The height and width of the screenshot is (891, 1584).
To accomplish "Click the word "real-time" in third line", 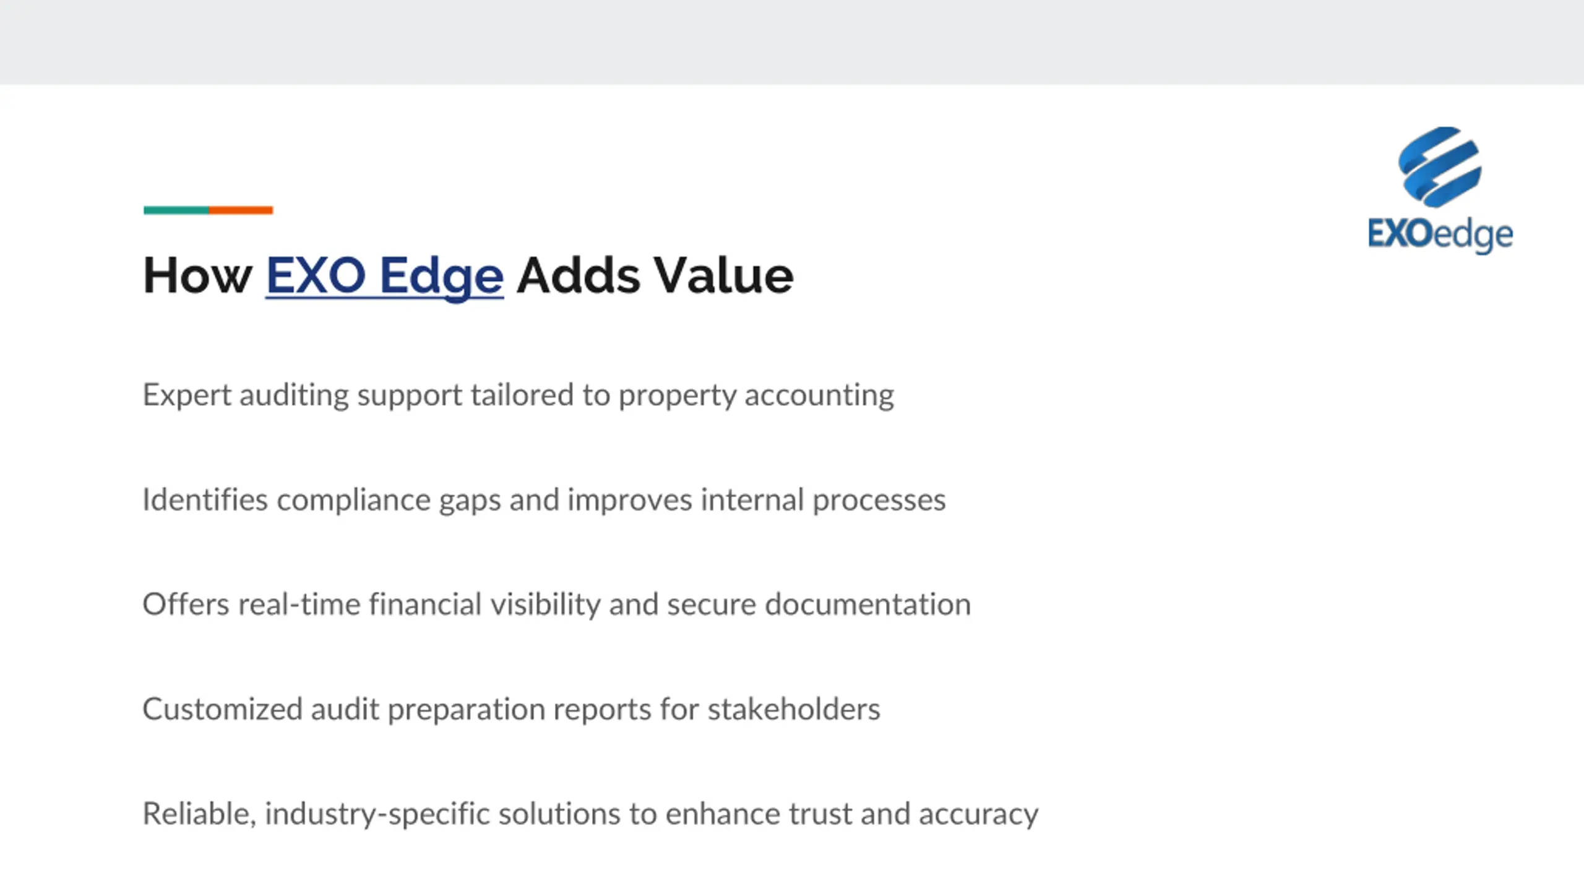I will click(299, 605).
